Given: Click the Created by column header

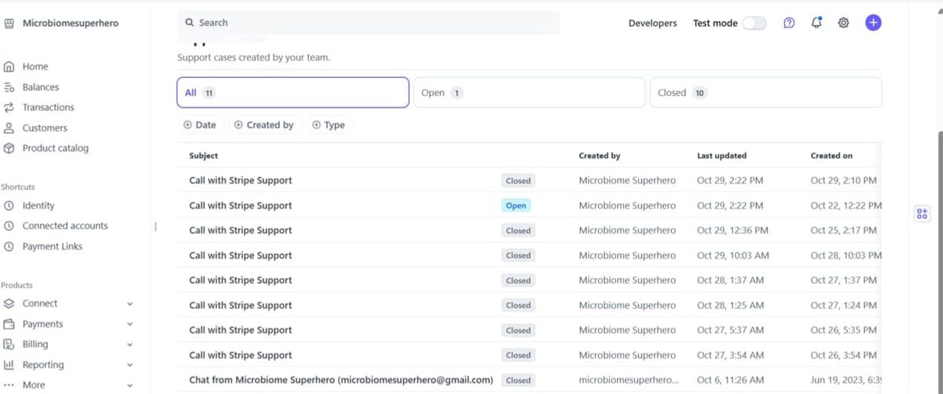Looking at the screenshot, I should click(x=600, y=156).
